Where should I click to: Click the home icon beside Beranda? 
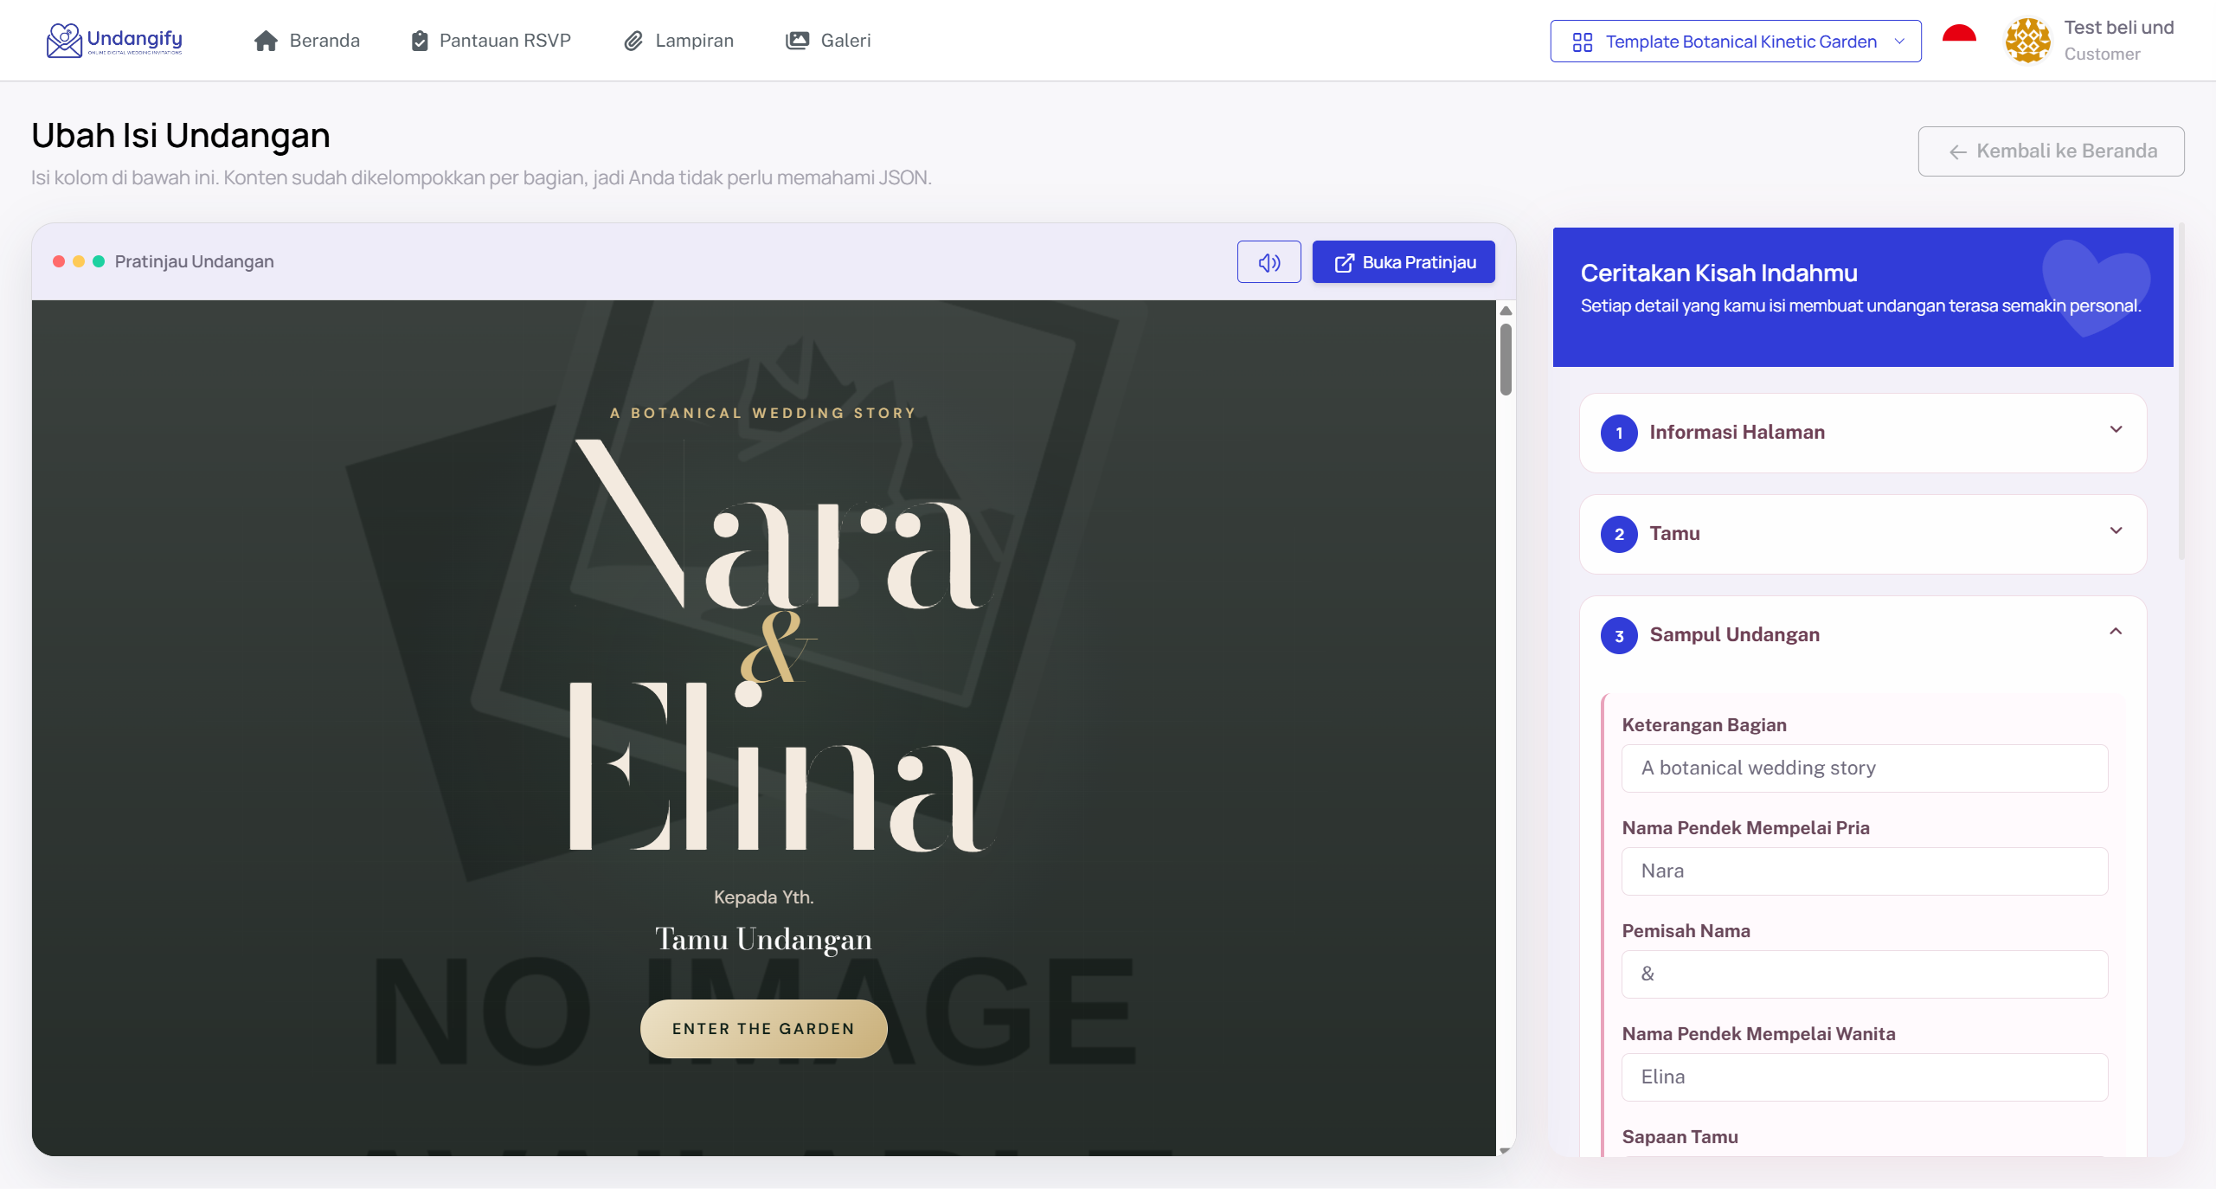pos(266,41)
